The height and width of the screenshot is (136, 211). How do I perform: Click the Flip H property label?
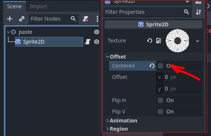tap(119, 100)
